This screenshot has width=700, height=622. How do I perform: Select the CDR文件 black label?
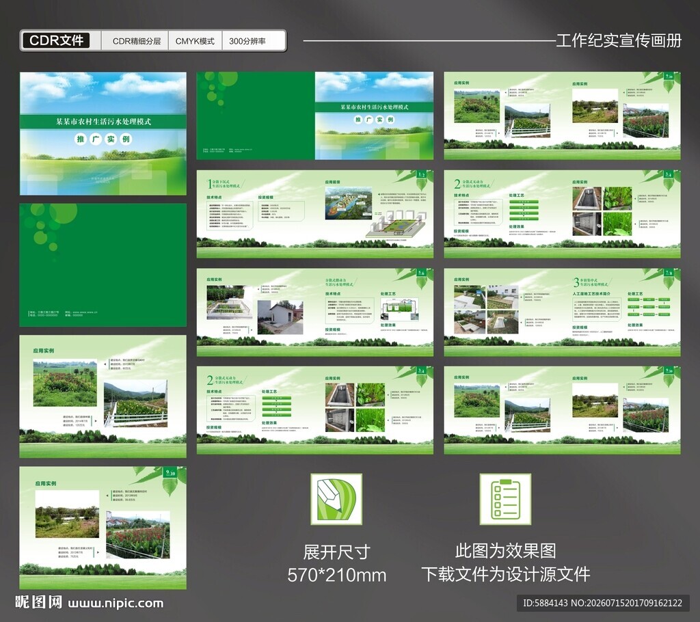(x=56, y=40)
